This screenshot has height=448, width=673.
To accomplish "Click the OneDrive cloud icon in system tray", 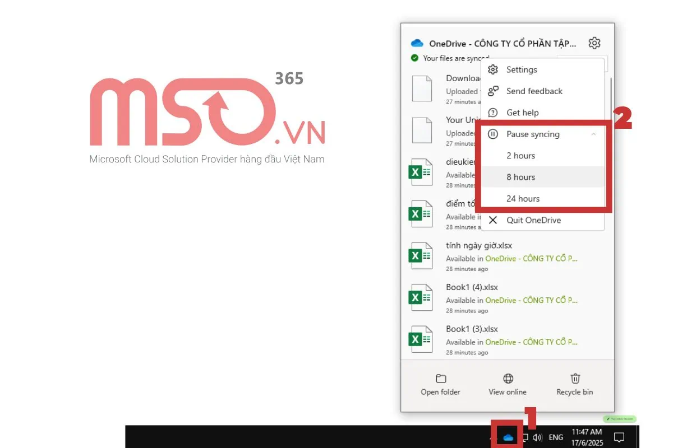I will tap(508, 437).
